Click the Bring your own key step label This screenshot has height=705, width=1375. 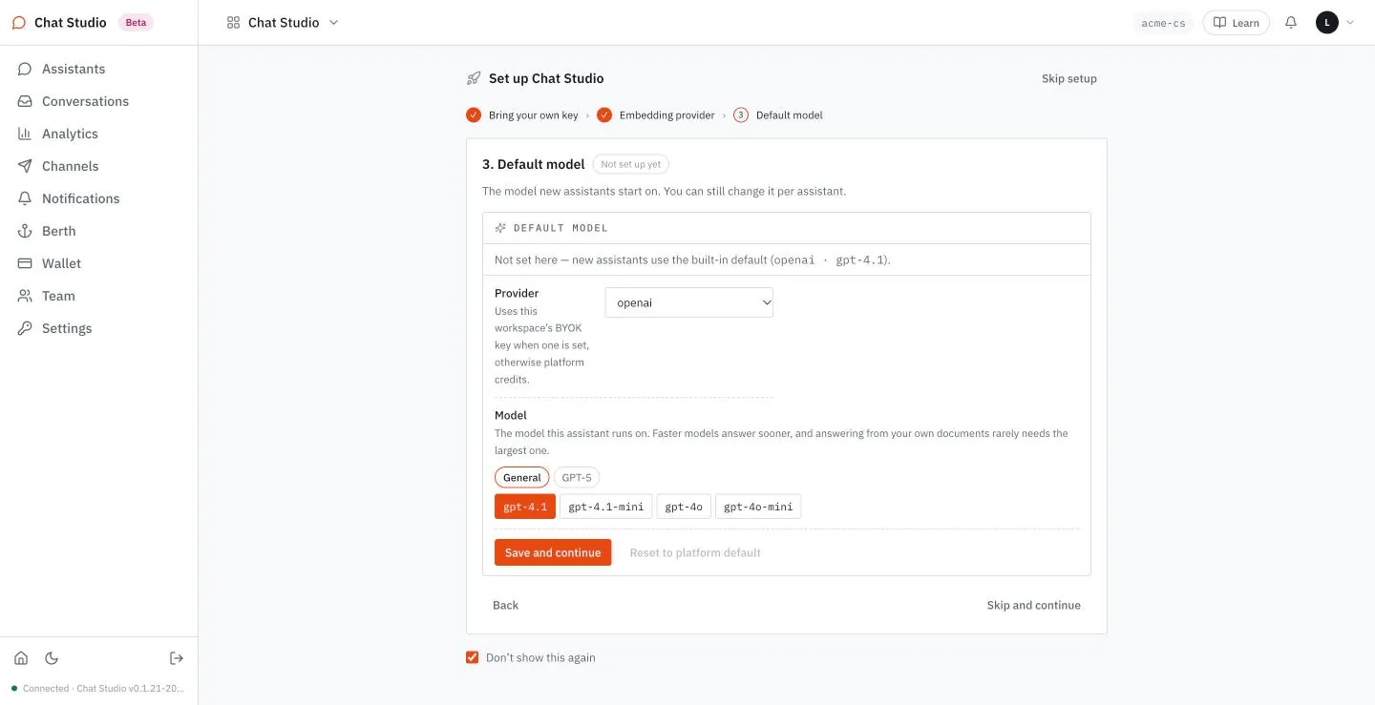pos(534,115)
